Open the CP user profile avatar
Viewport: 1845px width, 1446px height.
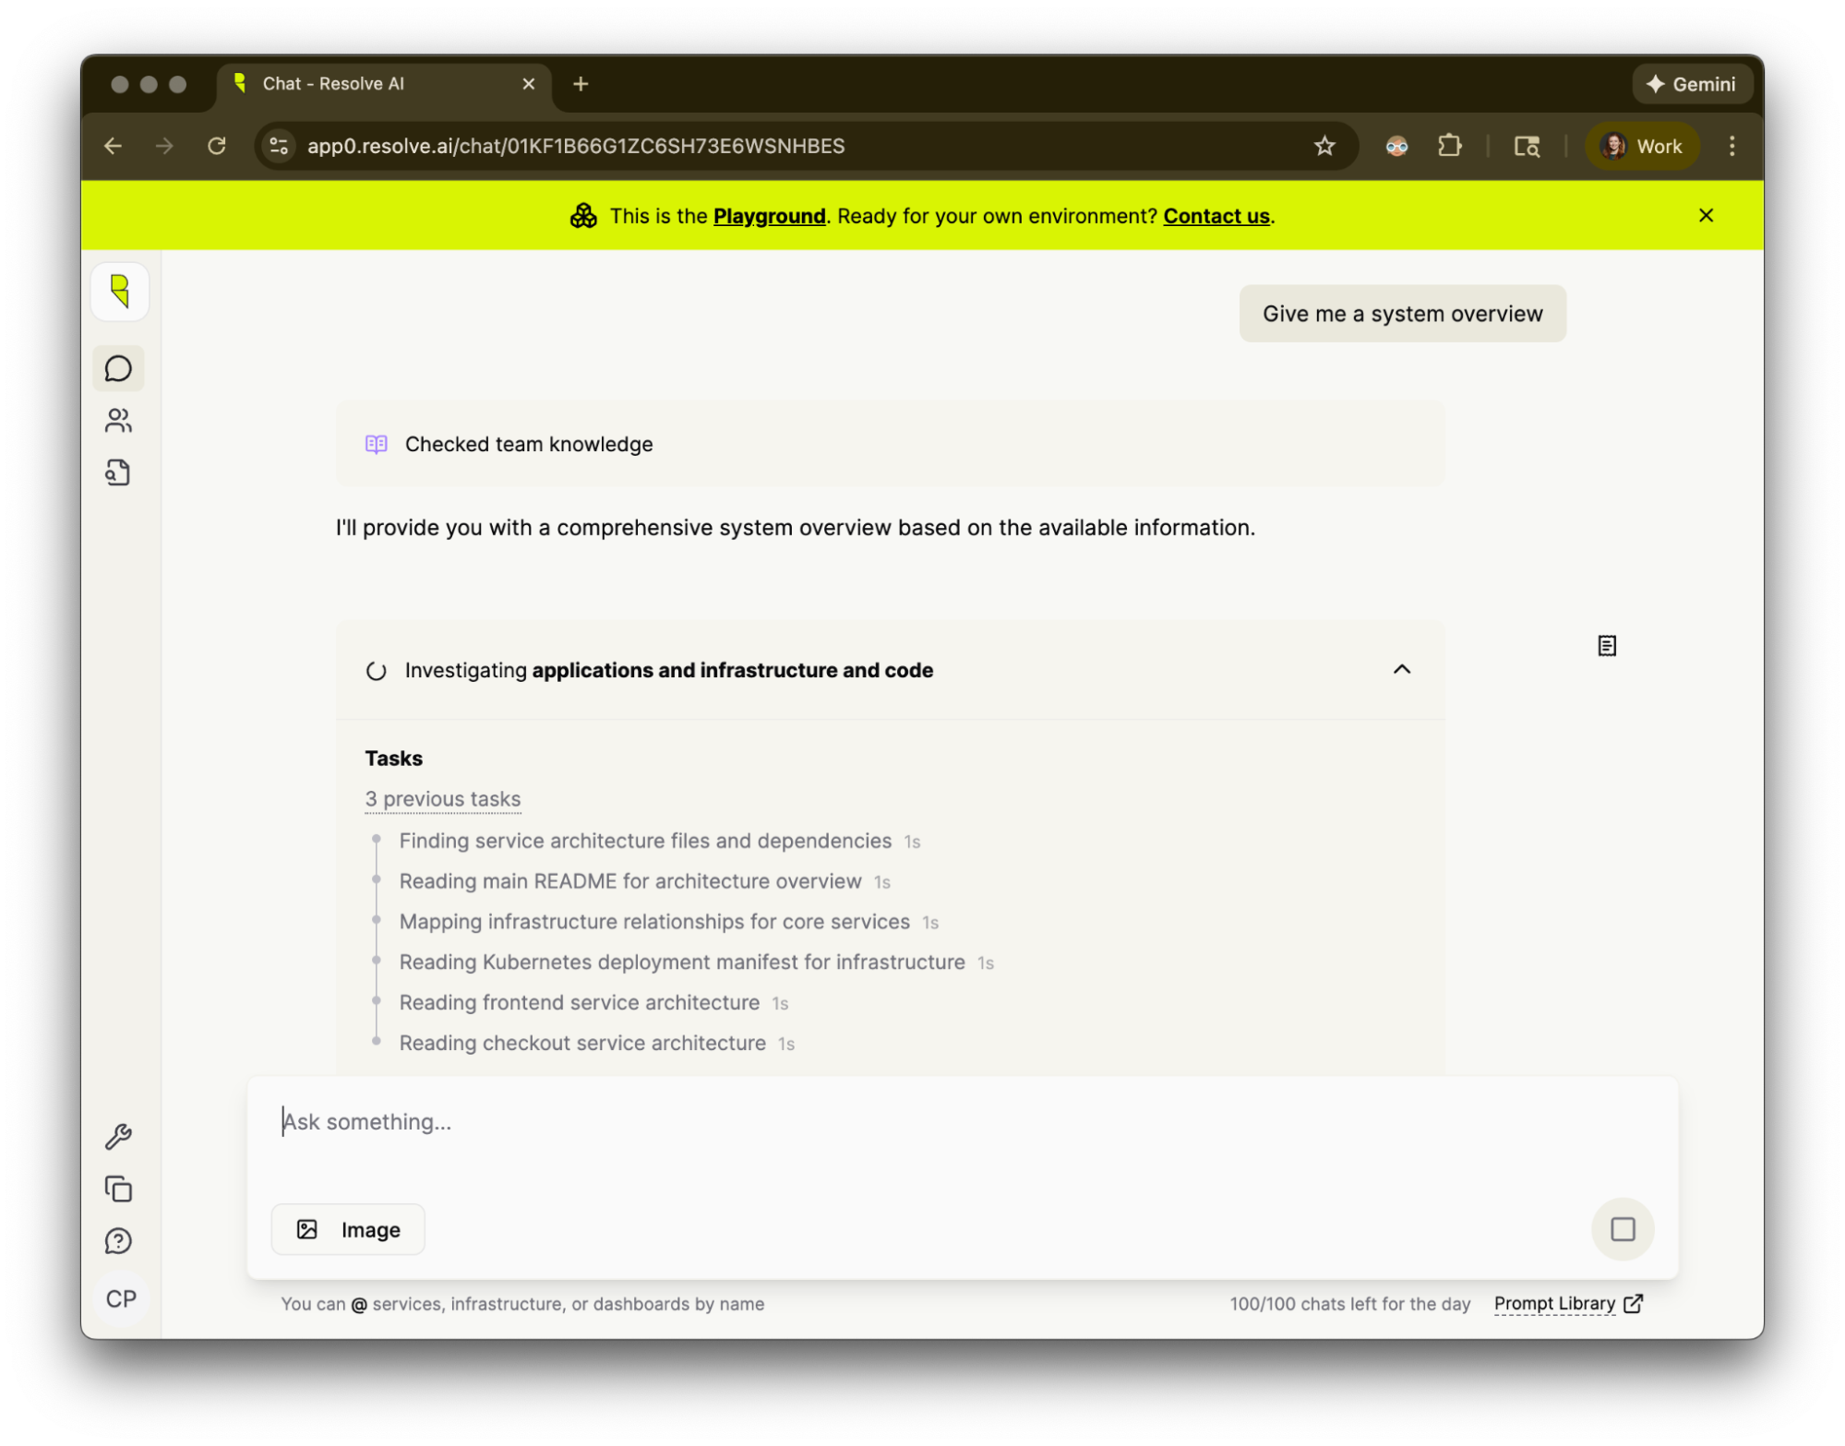(121, 1299)
